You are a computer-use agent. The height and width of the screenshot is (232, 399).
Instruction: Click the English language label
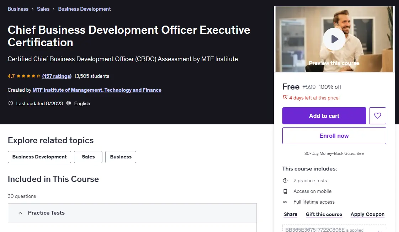[x=82, y=103]
